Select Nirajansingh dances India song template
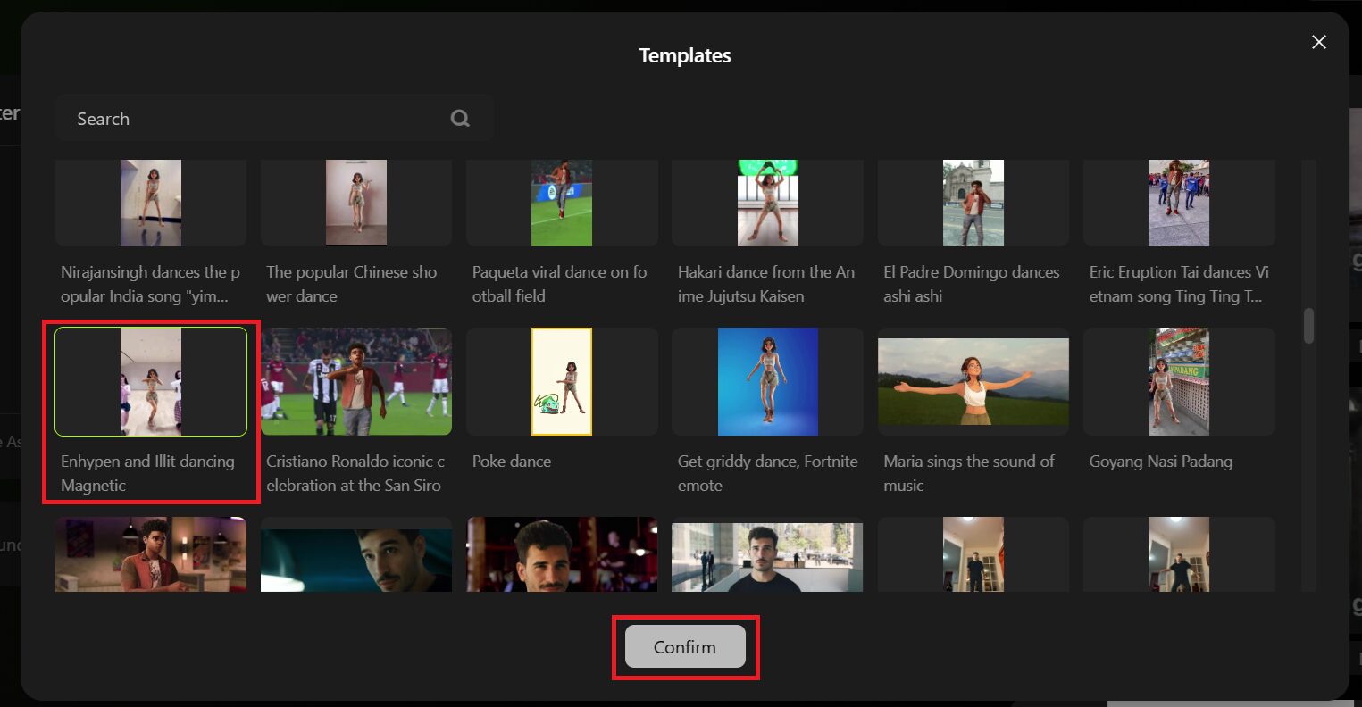The image size is (1362, 707). pyautogui.click(x=151, y=204)
